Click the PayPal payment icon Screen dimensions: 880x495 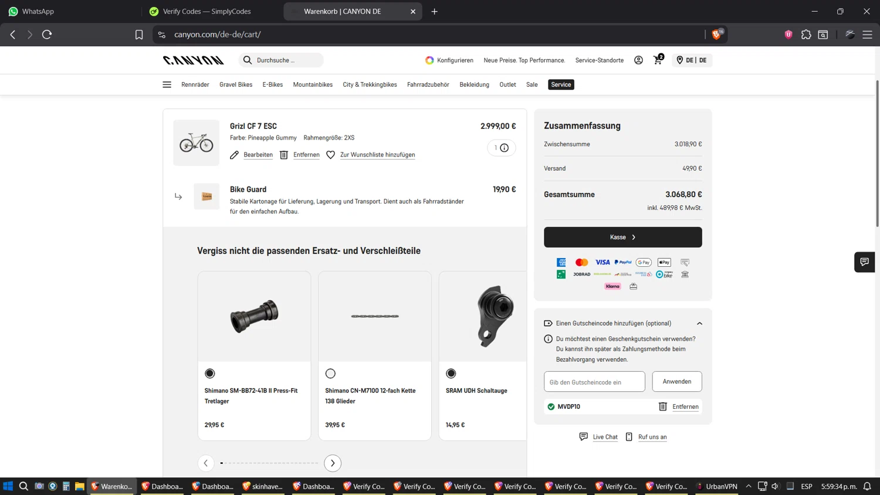tap(623, 262)
